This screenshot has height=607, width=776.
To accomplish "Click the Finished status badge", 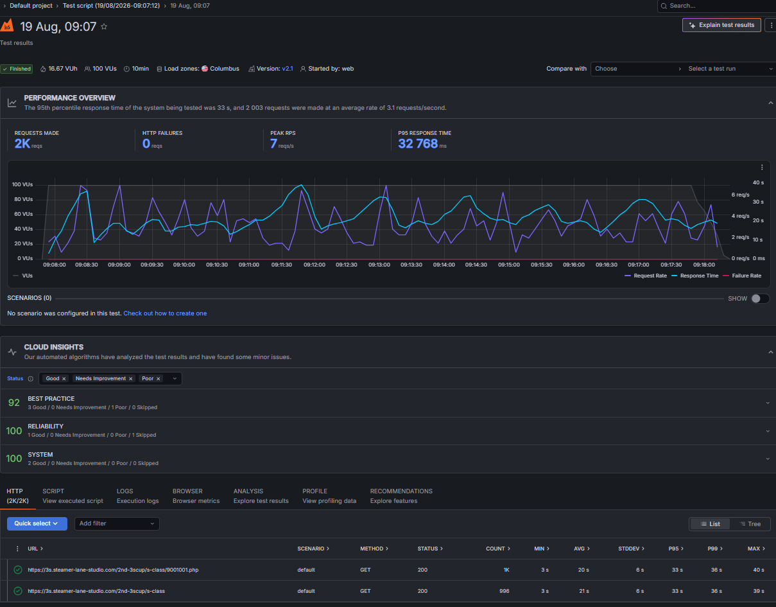I will 17,69.
